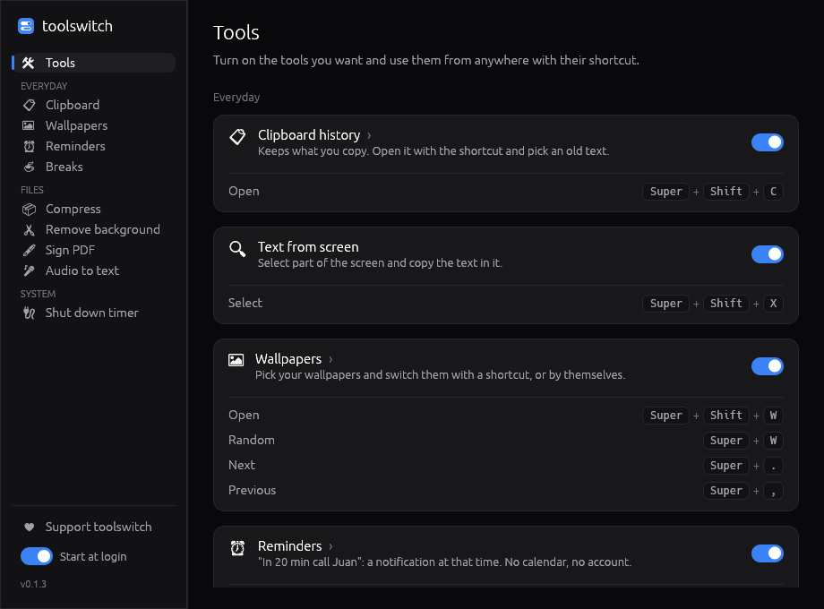Open Reminders from the sidebar
Screen dimensions: 824x609
click(x=93, y=146)
